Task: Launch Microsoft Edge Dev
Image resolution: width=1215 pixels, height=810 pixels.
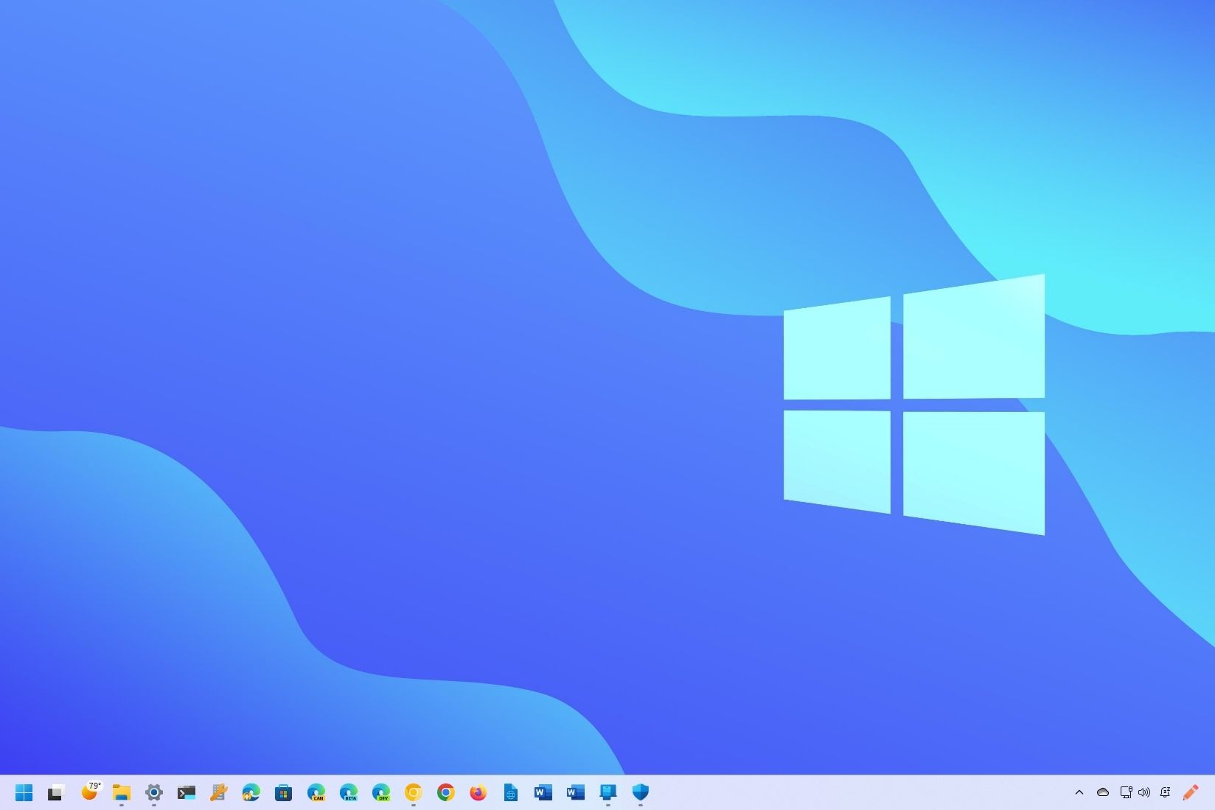Action: [x=381, y=792]
